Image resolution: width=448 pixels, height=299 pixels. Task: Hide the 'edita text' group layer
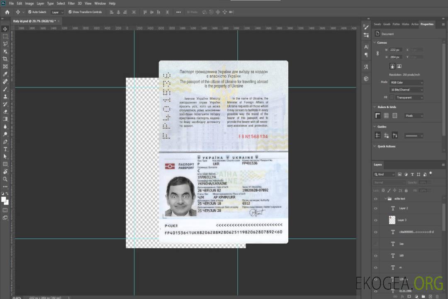coord(376,199)
